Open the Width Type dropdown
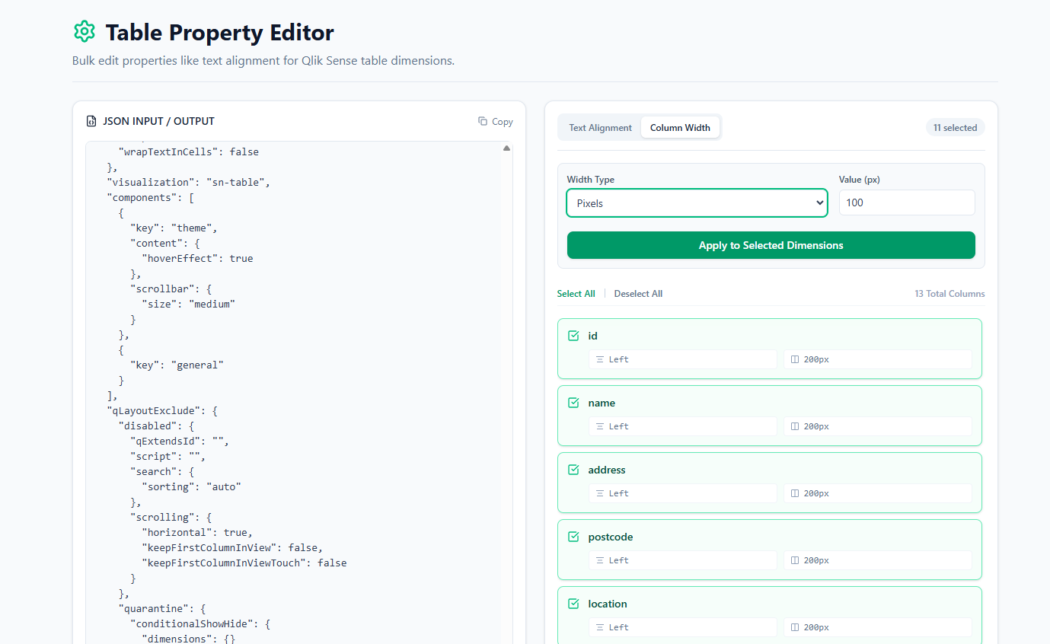This screenshot has width=1050, height=644. pyautogui.click(x=697, y=203)
